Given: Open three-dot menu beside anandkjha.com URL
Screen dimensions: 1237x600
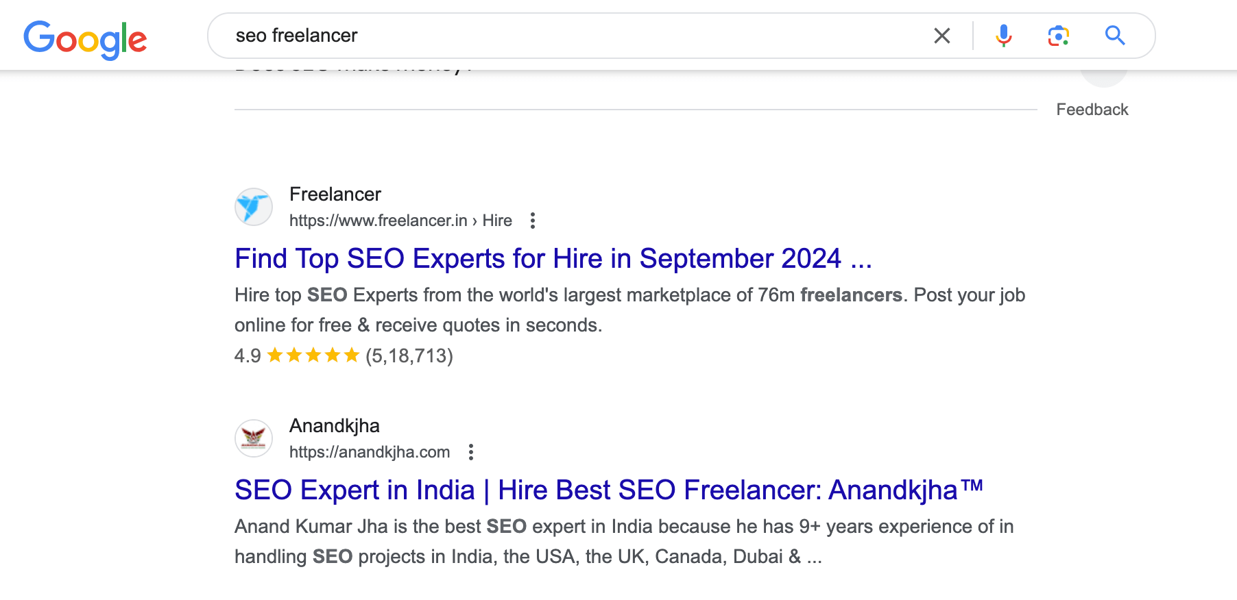Looking at the screenshot, I should pyautogui.click(x=471, y=452).
